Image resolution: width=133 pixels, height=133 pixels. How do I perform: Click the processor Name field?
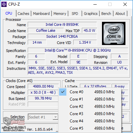tap(62, 24)
